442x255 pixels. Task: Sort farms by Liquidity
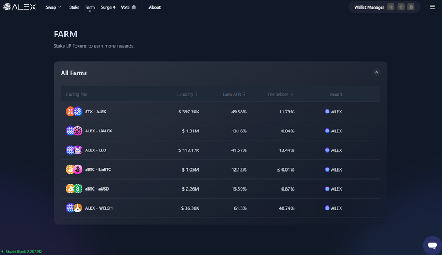[x=187, y=94]
